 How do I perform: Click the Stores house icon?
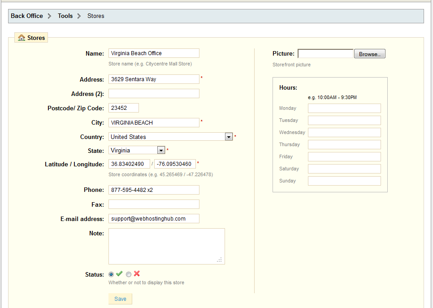[x=22, y=38]
